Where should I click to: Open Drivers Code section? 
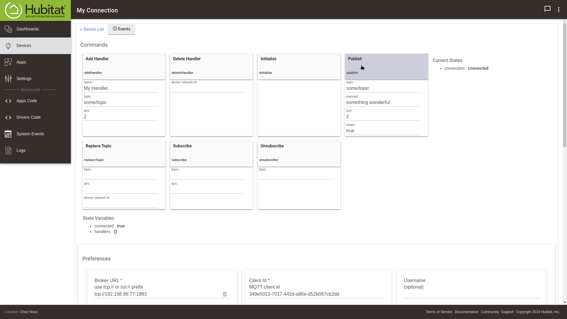28,117
